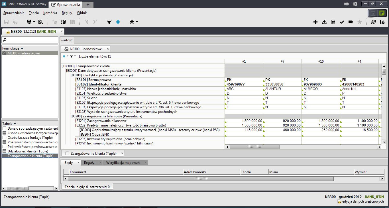Click the table horizontal scrollbar thumb
The height and width of the screenshot is (208, 389).
[x=254, y=147]
